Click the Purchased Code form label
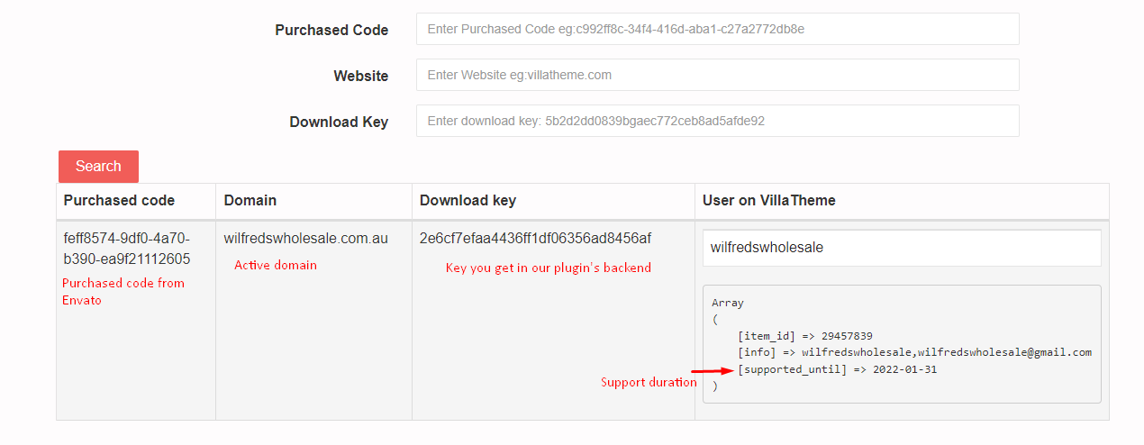 tap(331, 30)
